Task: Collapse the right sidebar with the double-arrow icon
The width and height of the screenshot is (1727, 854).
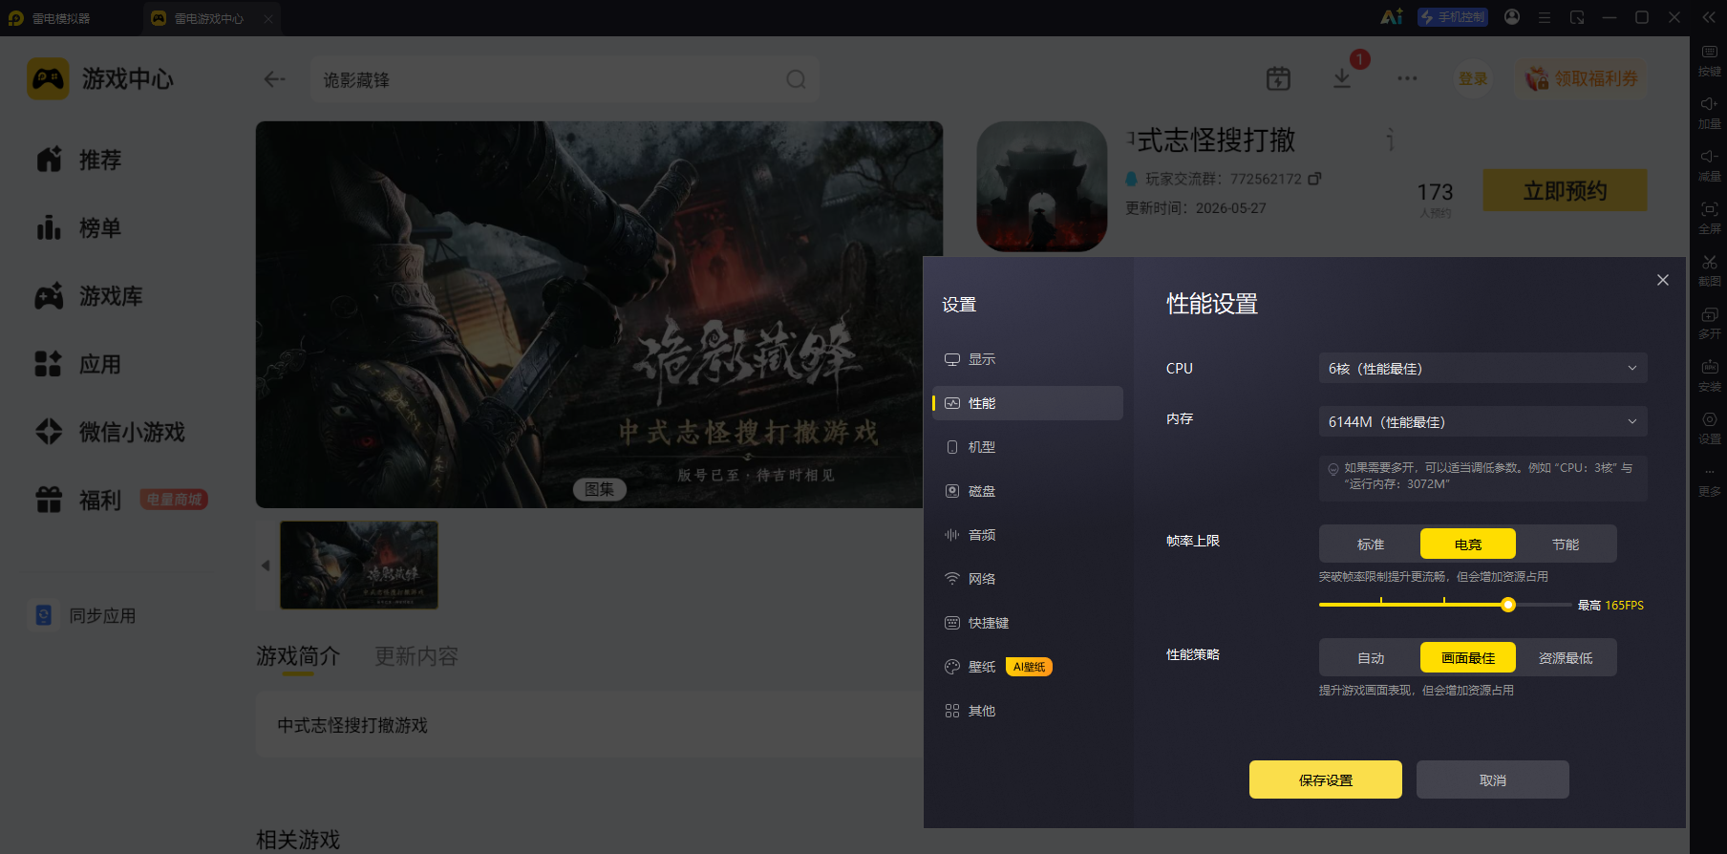Action: 1709,17
